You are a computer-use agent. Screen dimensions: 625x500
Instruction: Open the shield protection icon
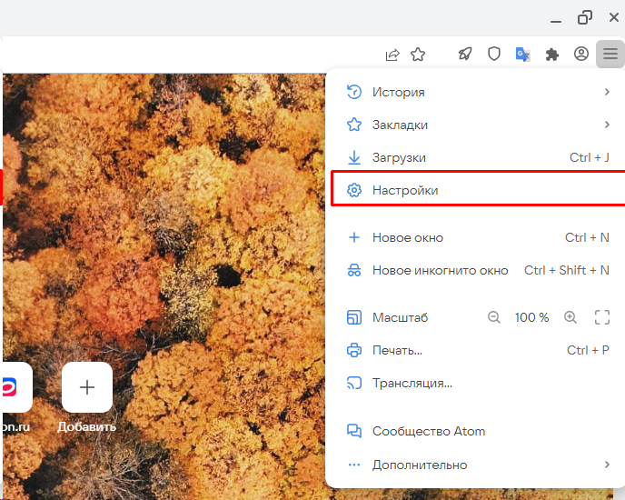494,54
